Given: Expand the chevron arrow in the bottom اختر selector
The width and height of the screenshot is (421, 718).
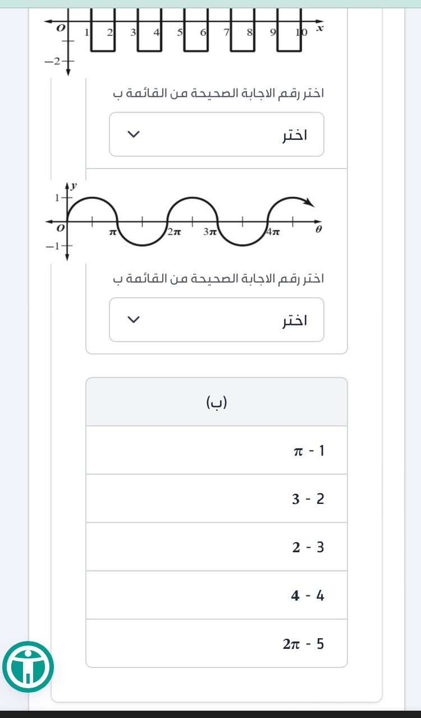Looking at the screenshot, I should click(134, 319).
